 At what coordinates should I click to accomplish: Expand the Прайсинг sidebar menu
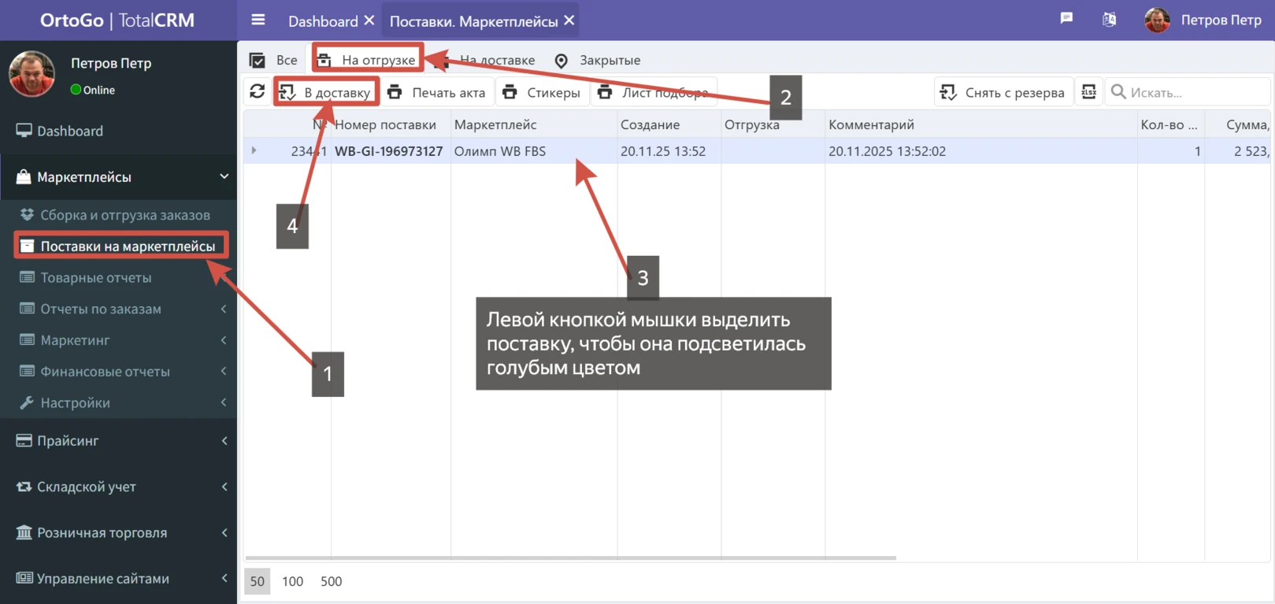[x=118, y=441]
